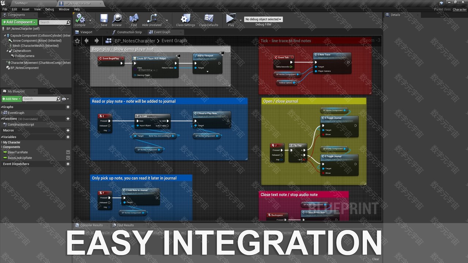Image resolution: width=468 pixels, height=263 pixels.
Task: Collapse the Graphs section
Action: 2,107
